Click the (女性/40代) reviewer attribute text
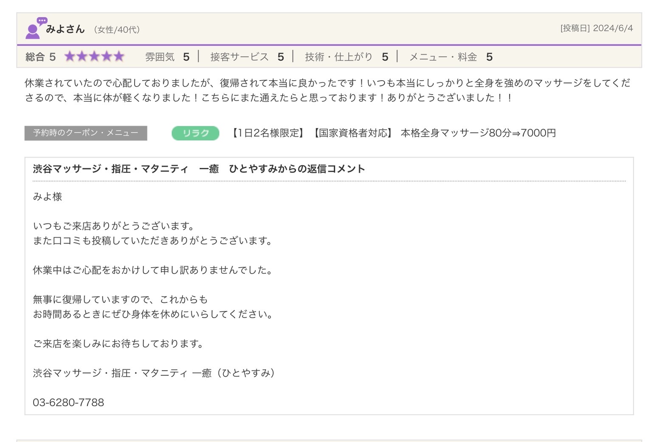The image size is (667, 442). pyautogui.click(x=117, y=30)
